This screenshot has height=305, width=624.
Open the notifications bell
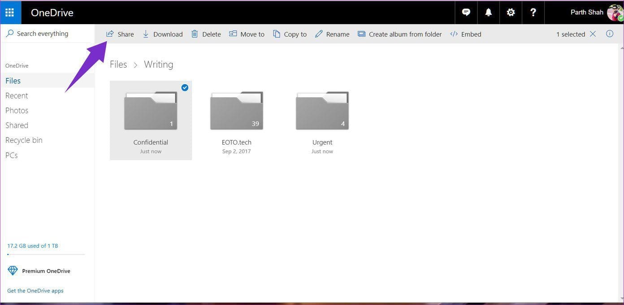[488, 13]
